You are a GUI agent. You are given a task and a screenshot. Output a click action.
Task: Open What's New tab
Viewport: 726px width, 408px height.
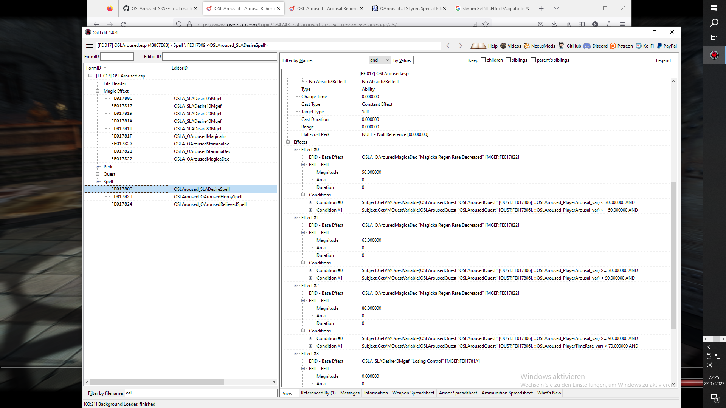(549, 393)
